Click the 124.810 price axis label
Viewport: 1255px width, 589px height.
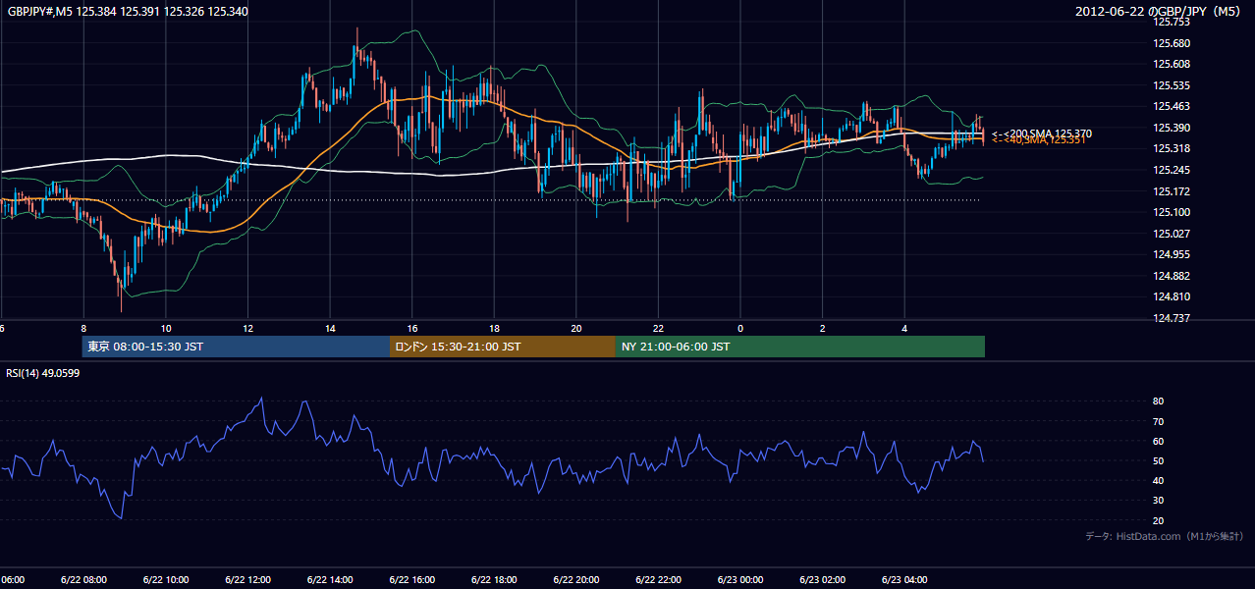1172,296
